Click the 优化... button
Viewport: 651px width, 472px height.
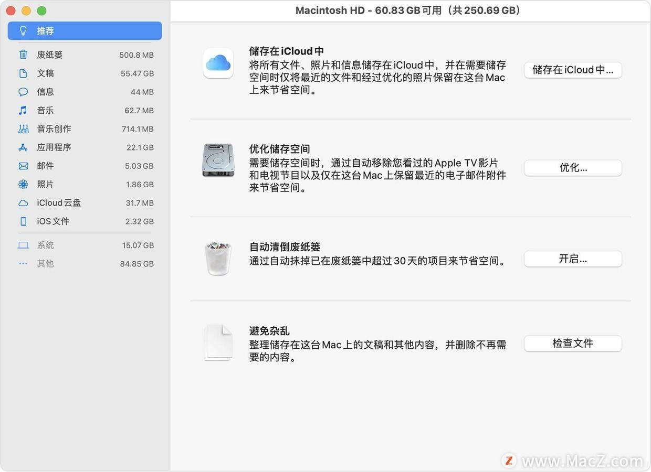point(573,168)
